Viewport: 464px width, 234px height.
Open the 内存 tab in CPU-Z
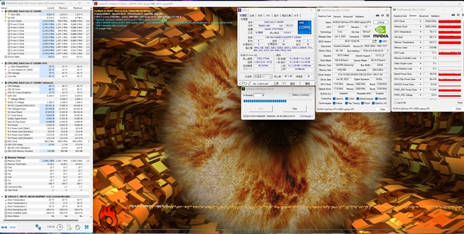(x=260, y=16)
